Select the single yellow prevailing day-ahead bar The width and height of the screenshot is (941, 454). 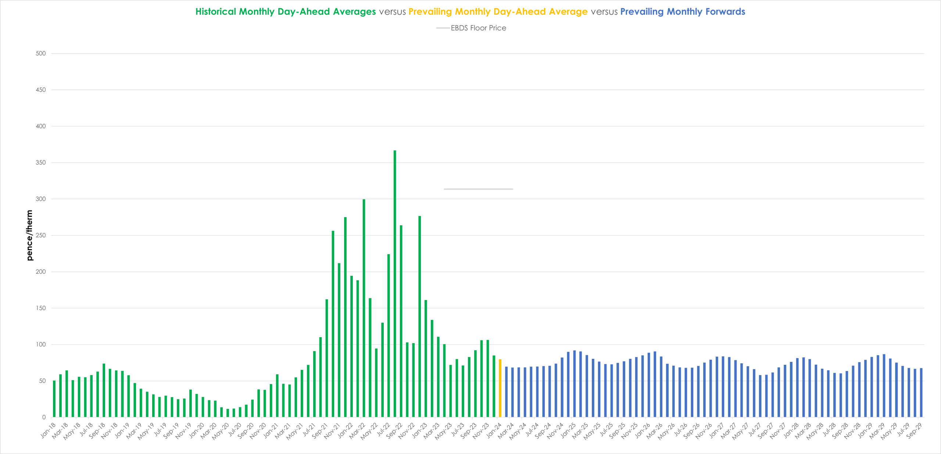(500, 388)
